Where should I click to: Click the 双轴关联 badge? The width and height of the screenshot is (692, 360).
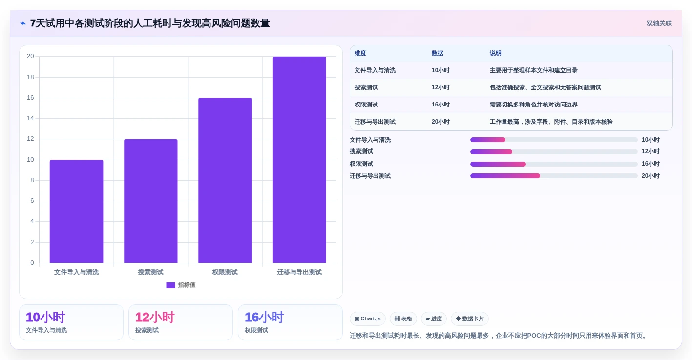point(659,23)
